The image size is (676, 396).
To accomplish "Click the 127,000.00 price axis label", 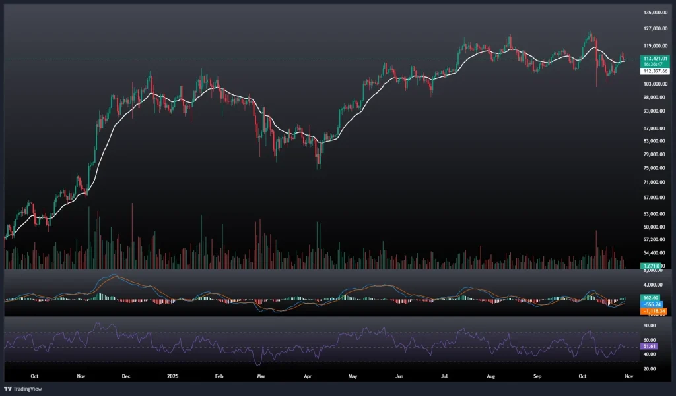I will pos(655,29).
